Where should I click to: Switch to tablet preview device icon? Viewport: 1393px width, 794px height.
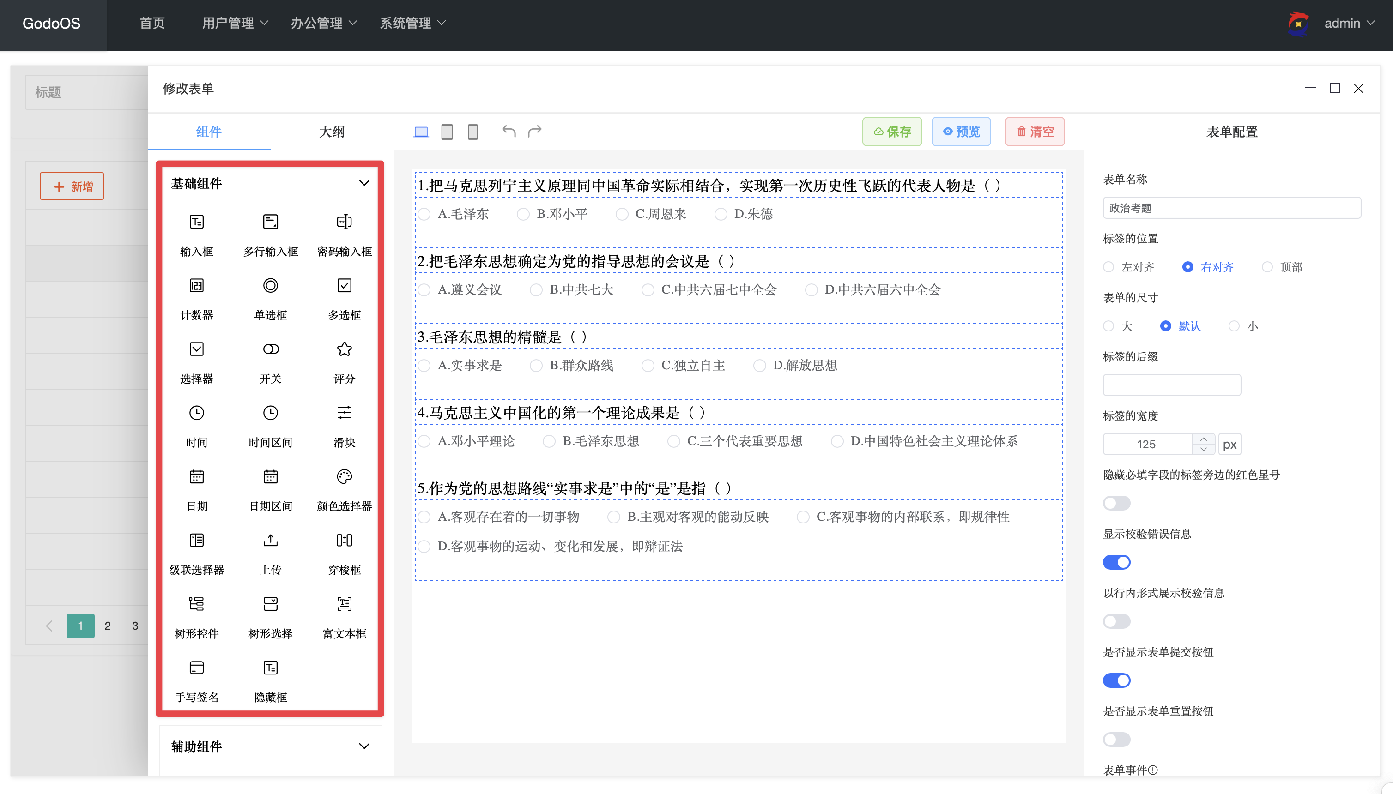(x=446, y=132)
